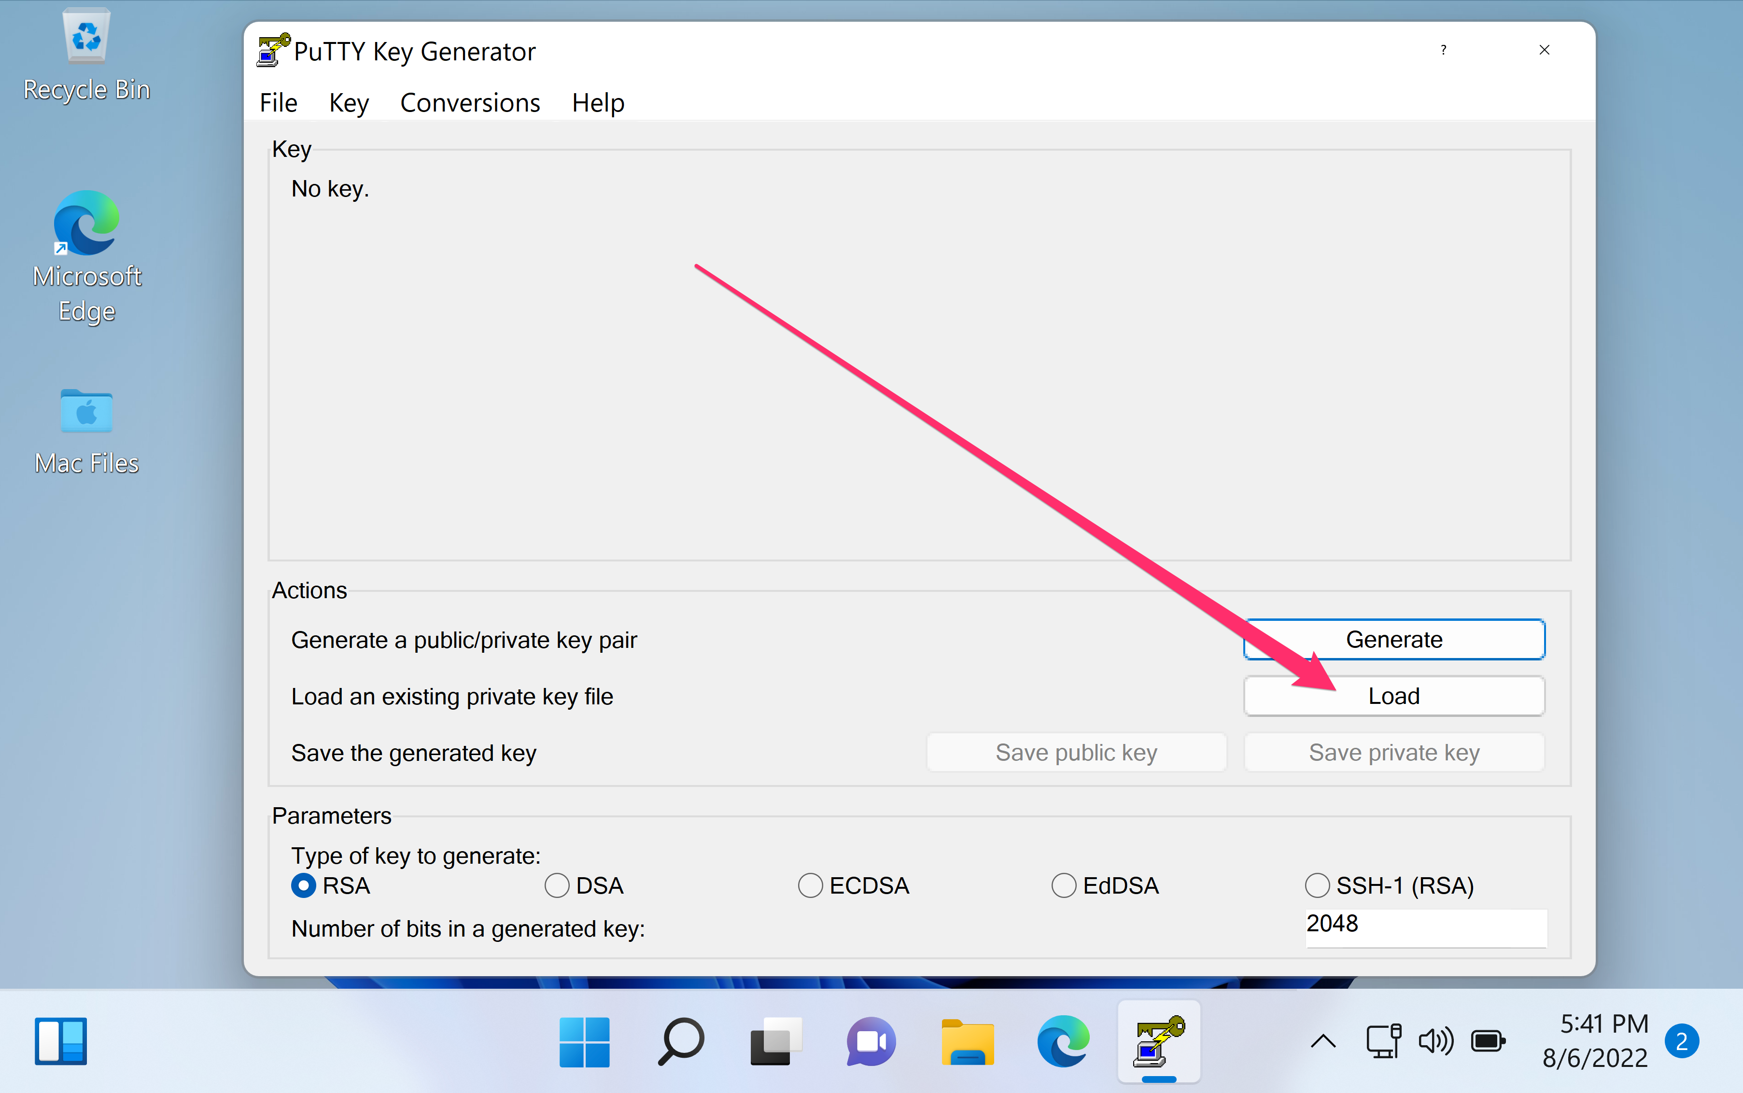
Task: Select the RSA key type
Action: tap(330, 885)
